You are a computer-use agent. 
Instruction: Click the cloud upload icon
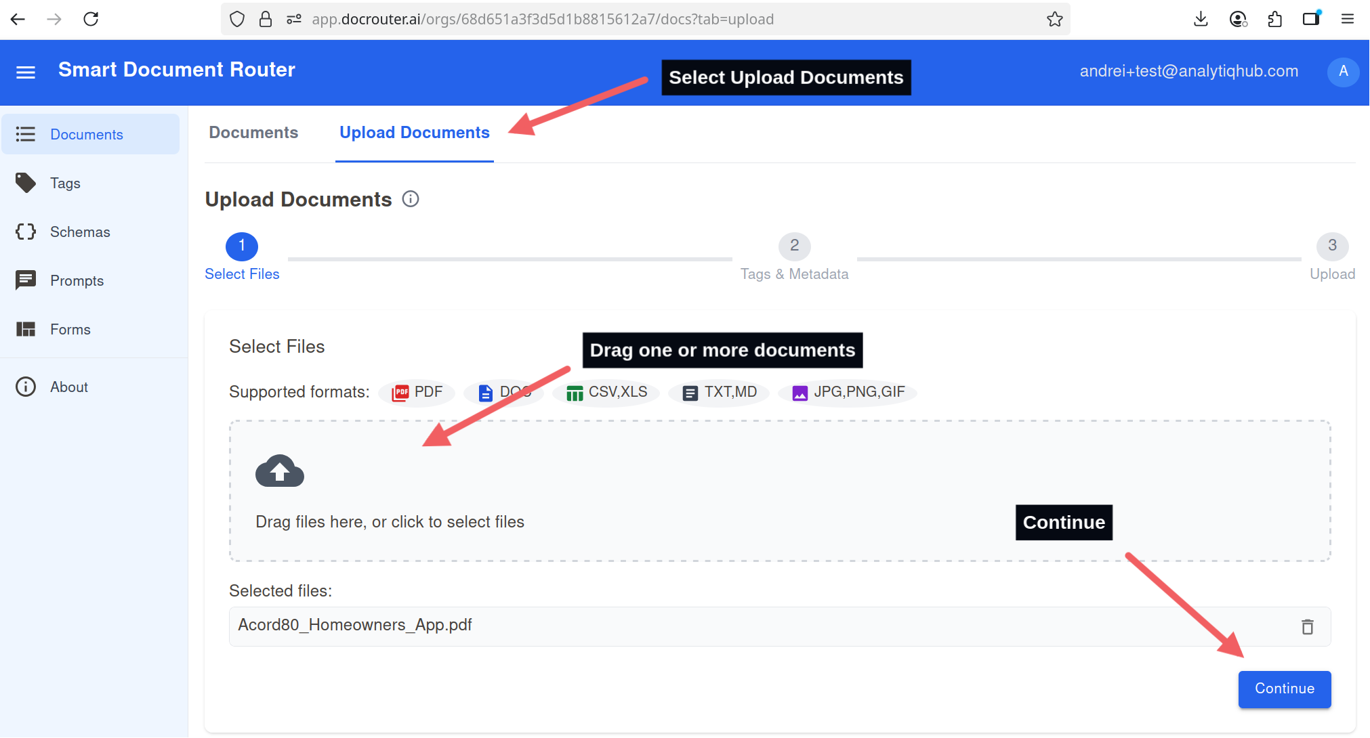click(x=280, y=471)
